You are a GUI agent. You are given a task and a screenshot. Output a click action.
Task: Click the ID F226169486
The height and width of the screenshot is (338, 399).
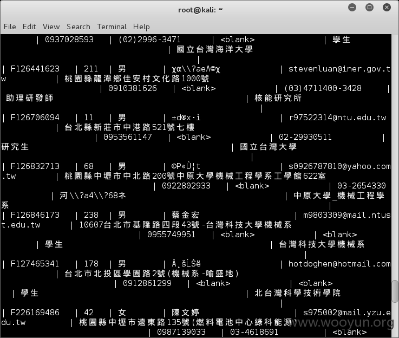(x=35, y=313)
